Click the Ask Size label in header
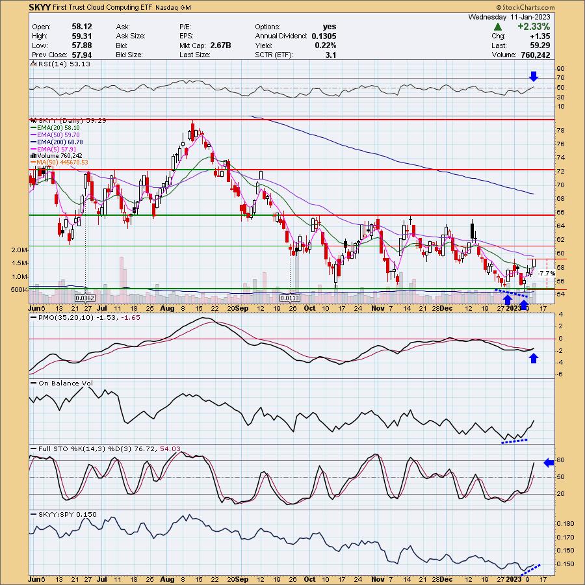This screenshot has height=585, width=585. (131, 36)
